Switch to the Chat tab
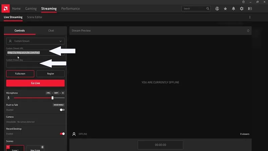The image size is (268, 151). click(51, 31)
